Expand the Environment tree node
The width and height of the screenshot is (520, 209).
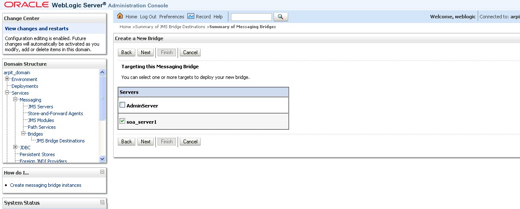tap(7, 79)
